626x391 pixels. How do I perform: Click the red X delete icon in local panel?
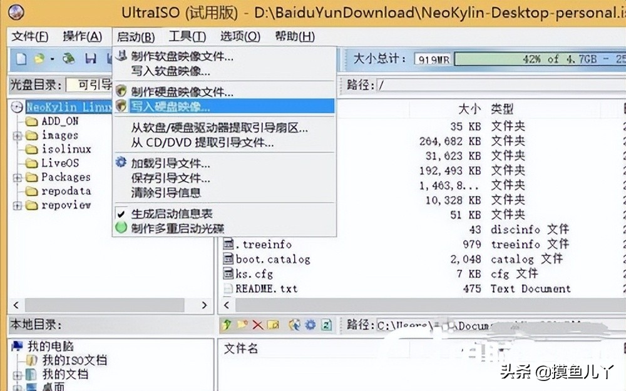(x=258, y=325)
